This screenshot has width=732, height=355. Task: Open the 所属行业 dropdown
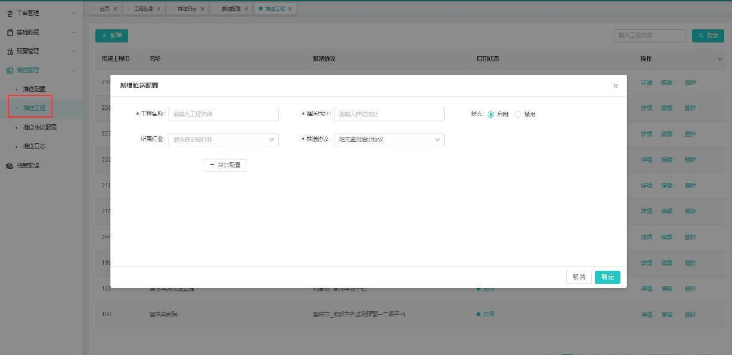point(223,139)
